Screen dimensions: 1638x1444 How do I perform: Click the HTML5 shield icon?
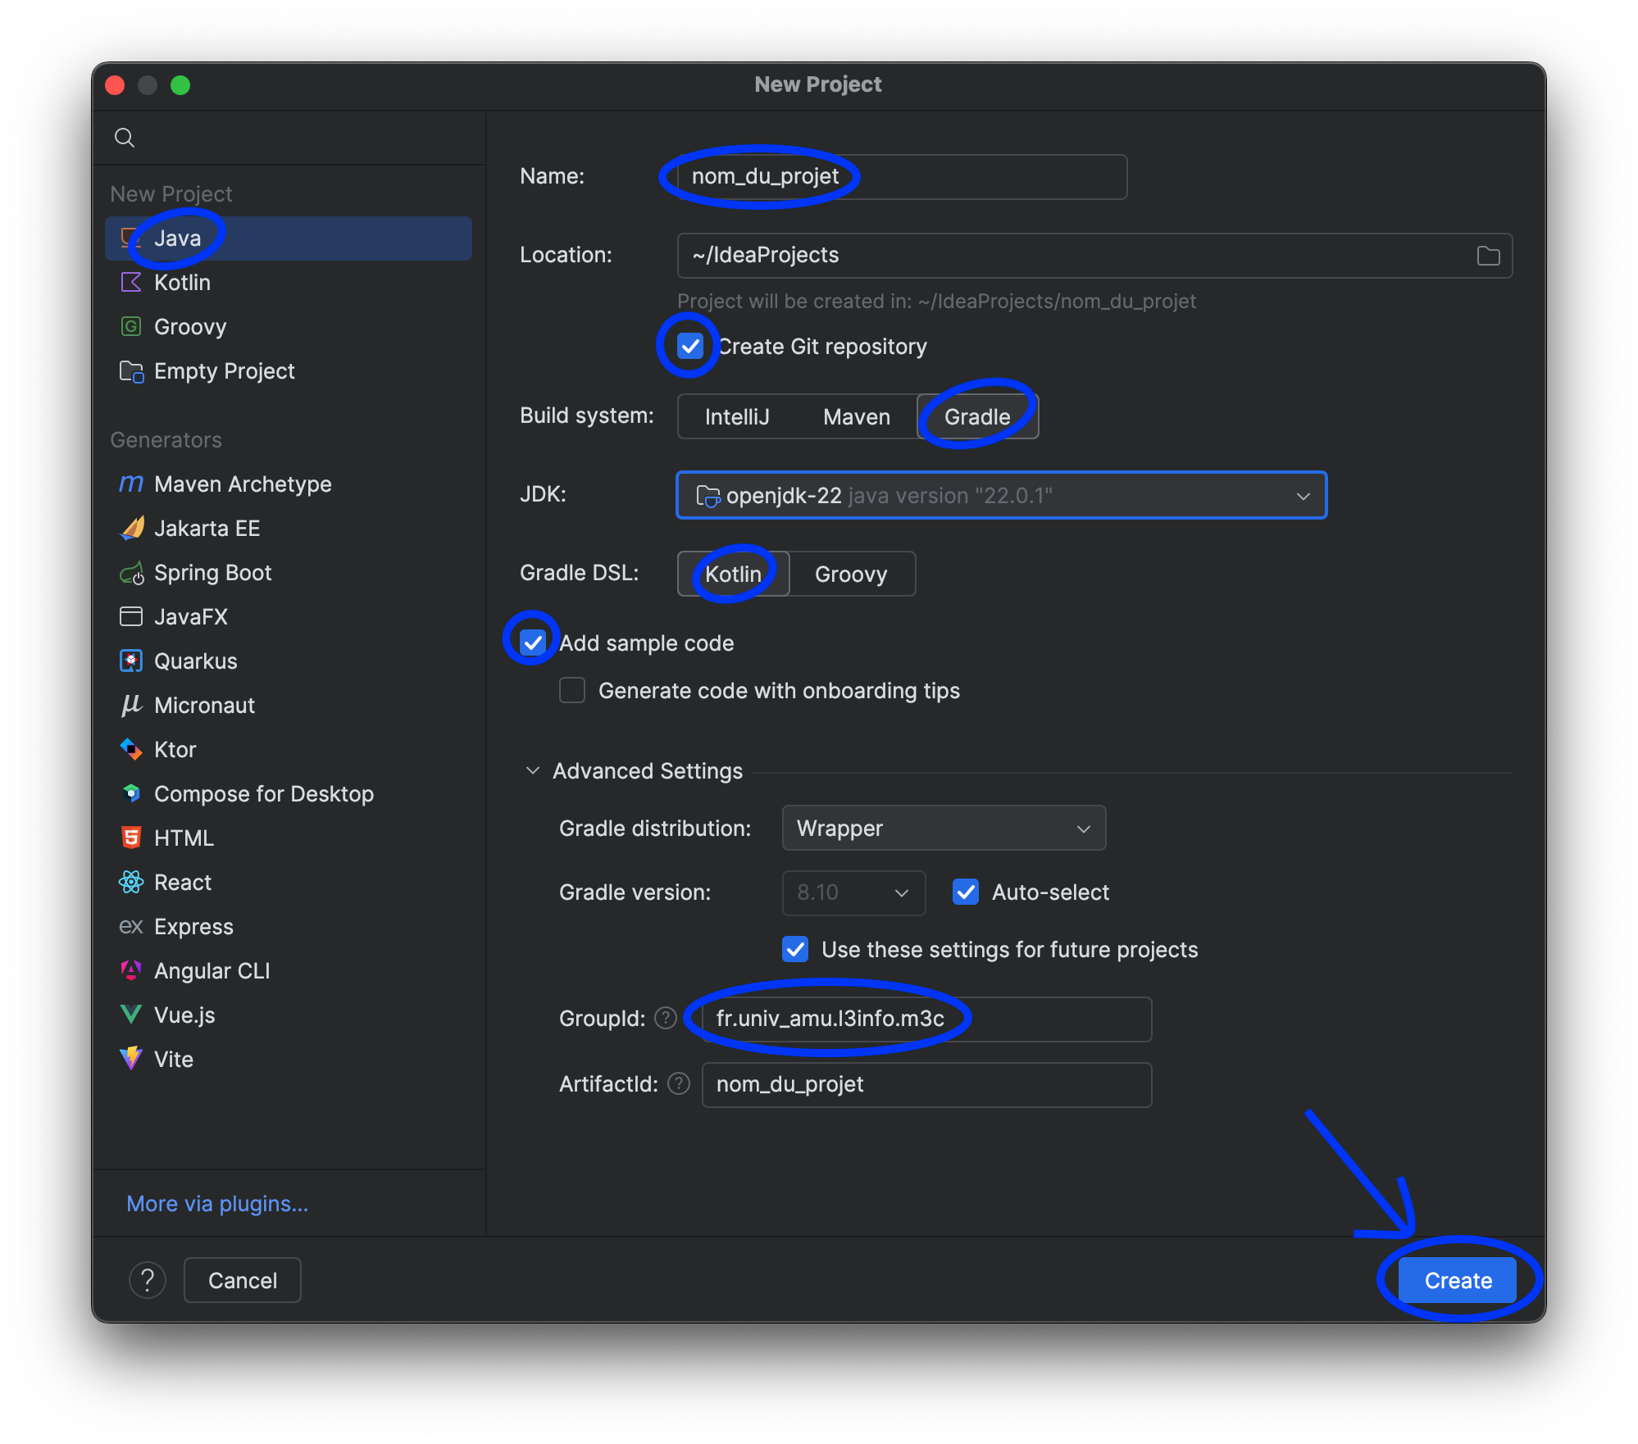point(131,838)
